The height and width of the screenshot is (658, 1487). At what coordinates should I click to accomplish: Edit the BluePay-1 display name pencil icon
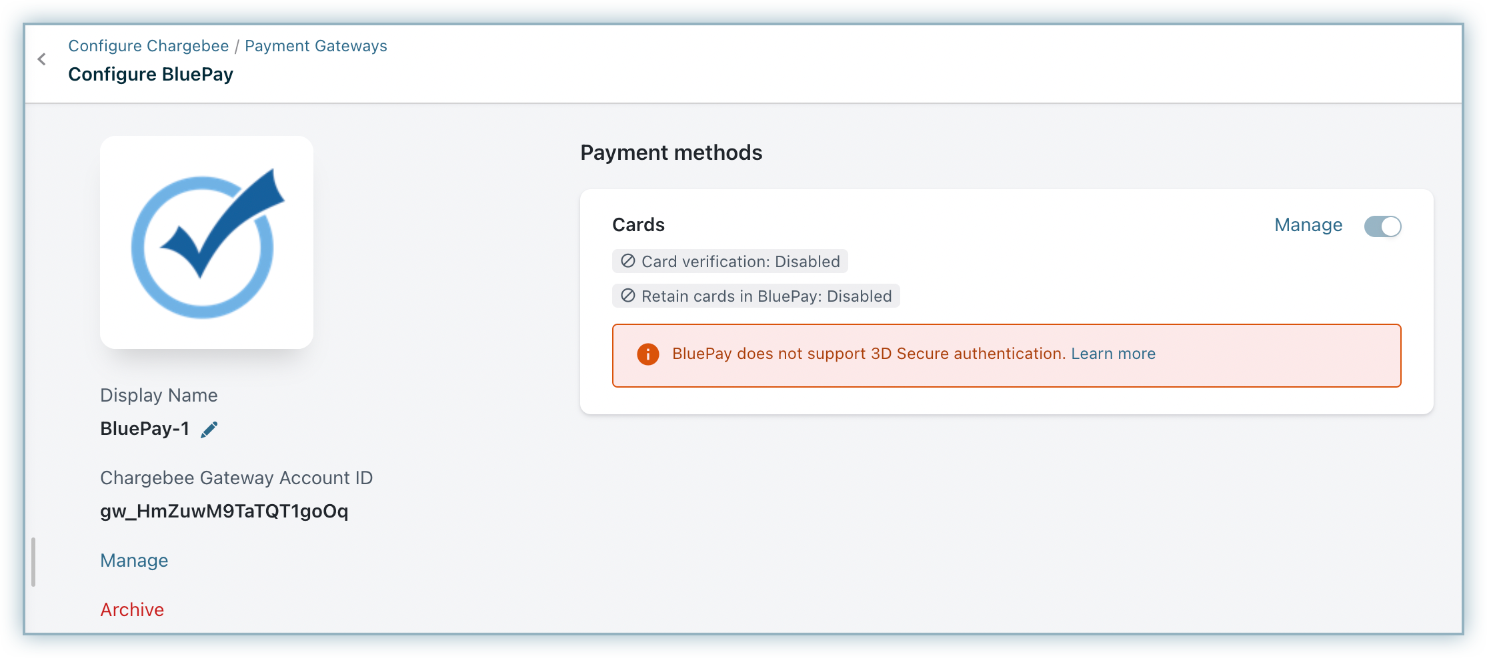(209, 430)
